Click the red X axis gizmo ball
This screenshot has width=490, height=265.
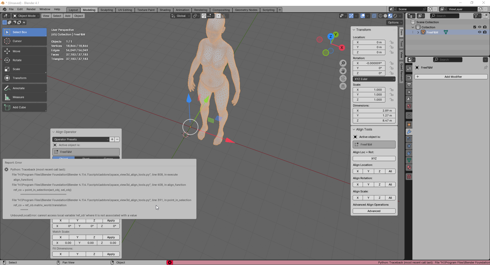tap(342, 48)
